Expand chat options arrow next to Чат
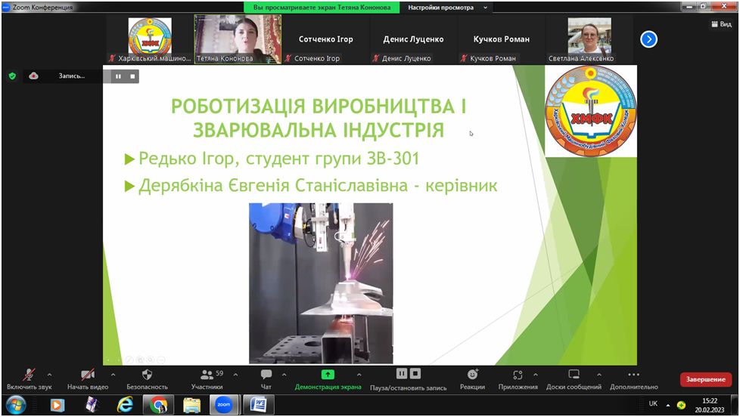The height and width of the screenshot is (417, 740). pos(284,375)
